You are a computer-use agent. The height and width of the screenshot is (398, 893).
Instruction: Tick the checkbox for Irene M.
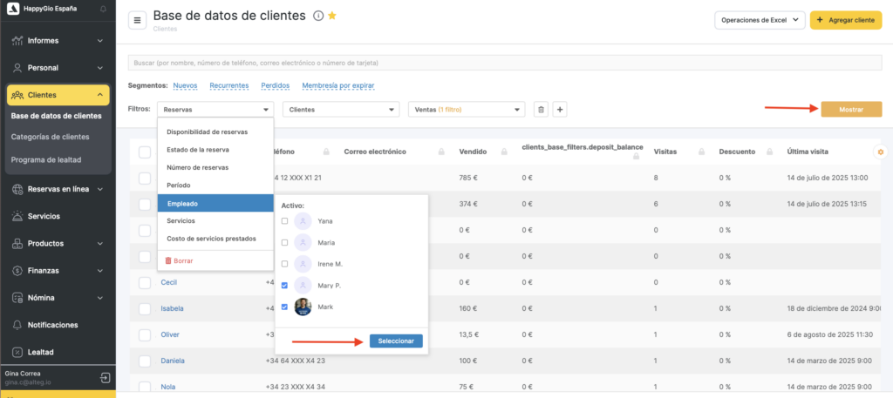[285, 264]
